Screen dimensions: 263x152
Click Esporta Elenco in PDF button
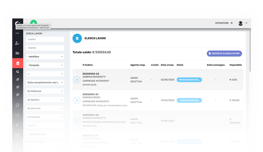tap(224, 54)
